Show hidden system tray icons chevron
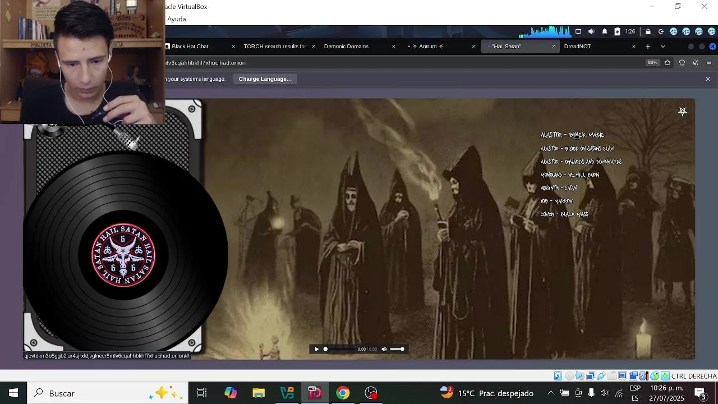The height and width of the screenshot is (404, 718). point(551,393)
